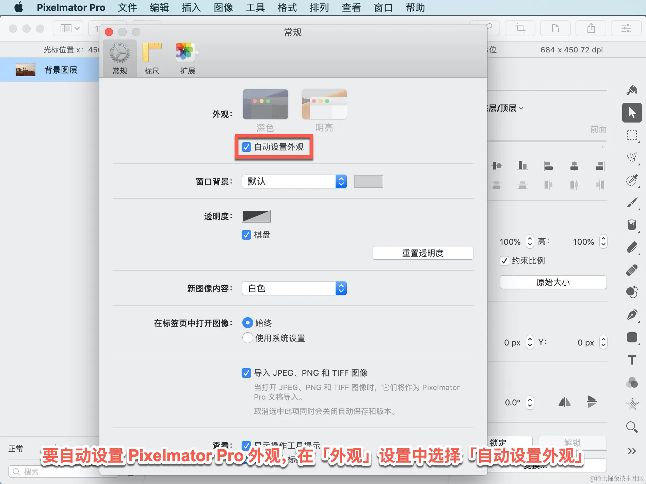Click the rotation angle stepper
646x484 pixels.
(530, 403)
